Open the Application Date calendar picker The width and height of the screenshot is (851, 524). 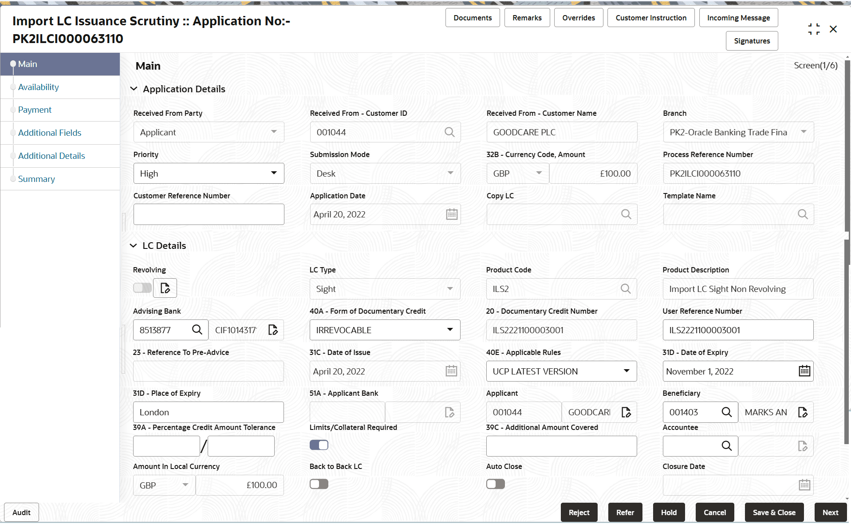point(452,214)
